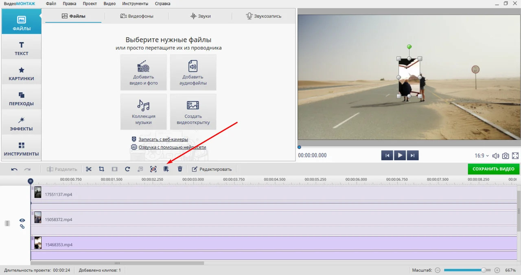Switch to the Видеофоны tab
This screenshot has height=275, width=521.
coord(137,16)
